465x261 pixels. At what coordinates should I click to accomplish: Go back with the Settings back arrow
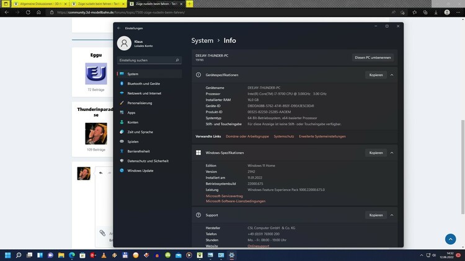click(119, 28)
